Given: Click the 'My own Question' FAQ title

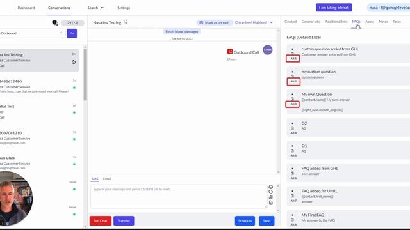Looking at the screenshot, I should tap(316, 94).
